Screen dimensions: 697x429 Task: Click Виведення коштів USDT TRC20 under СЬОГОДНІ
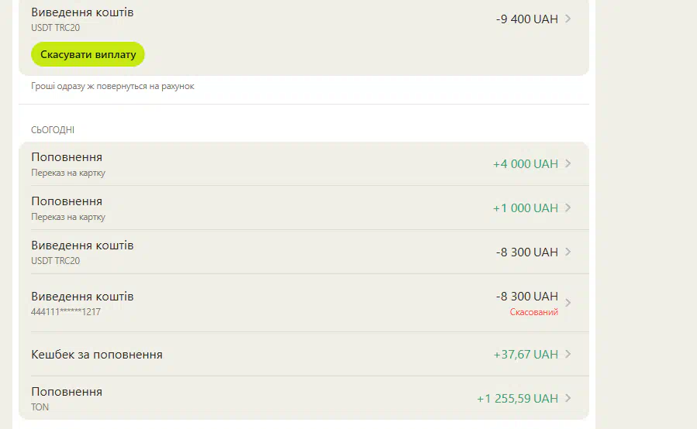[x=304, y=252]
